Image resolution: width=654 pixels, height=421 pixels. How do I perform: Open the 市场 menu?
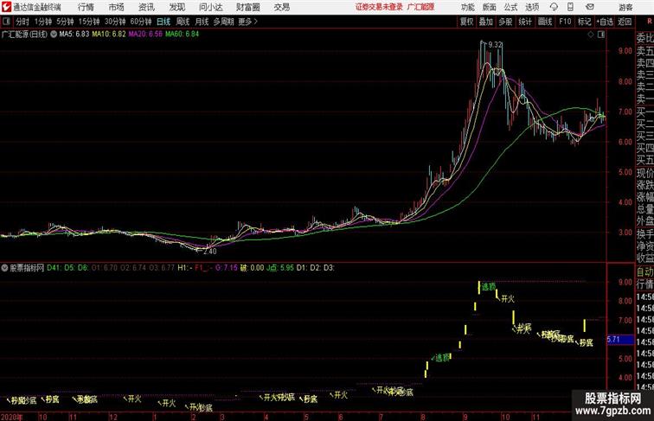click(117, 7)
